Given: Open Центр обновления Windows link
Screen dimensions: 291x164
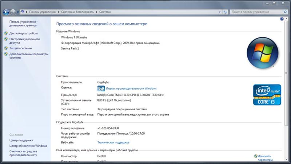Looking at the screenshot, I should pyautogui.click(x=28, y=146).
